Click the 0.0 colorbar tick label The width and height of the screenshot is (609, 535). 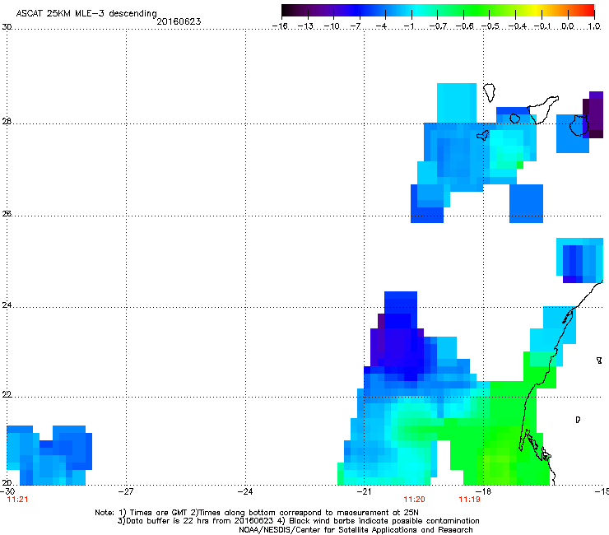(568, 26)
